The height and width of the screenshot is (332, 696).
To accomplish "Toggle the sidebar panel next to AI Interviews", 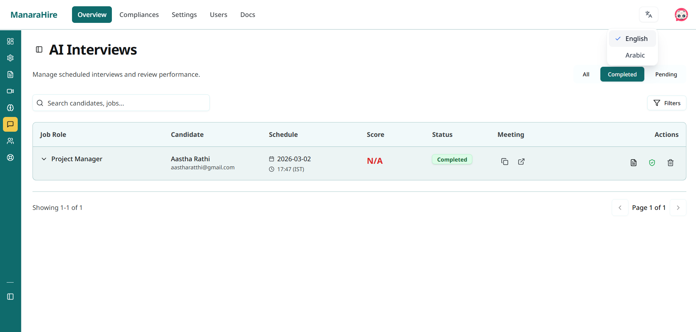I will pos(39,50).
